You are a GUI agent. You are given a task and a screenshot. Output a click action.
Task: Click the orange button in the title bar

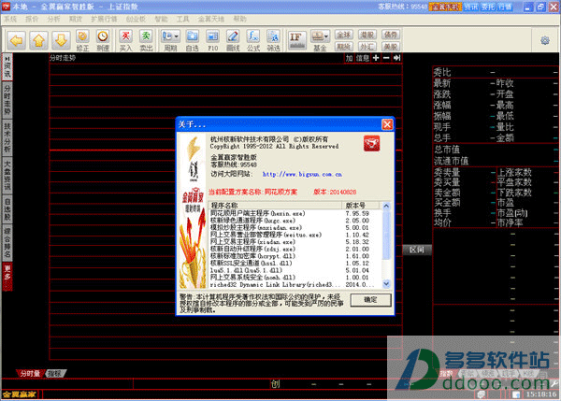(445, 7)
